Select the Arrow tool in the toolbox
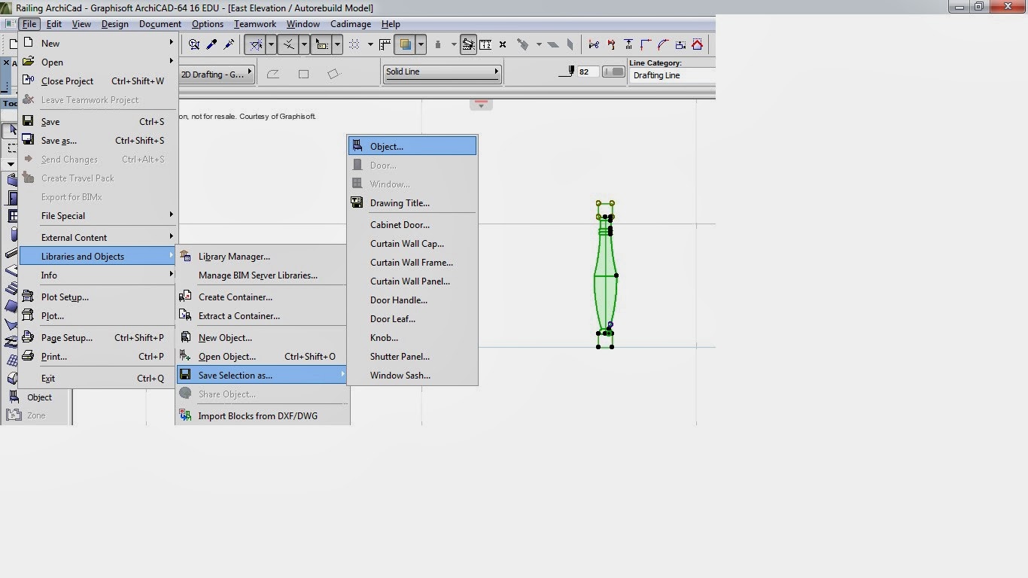The width and height of the screenshot is (1028, 578). (11, 129)
